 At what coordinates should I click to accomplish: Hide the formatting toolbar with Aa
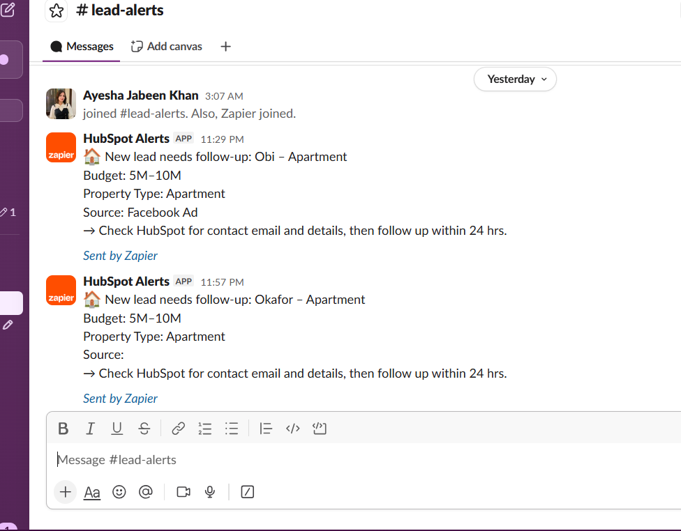tap(92, 493)
